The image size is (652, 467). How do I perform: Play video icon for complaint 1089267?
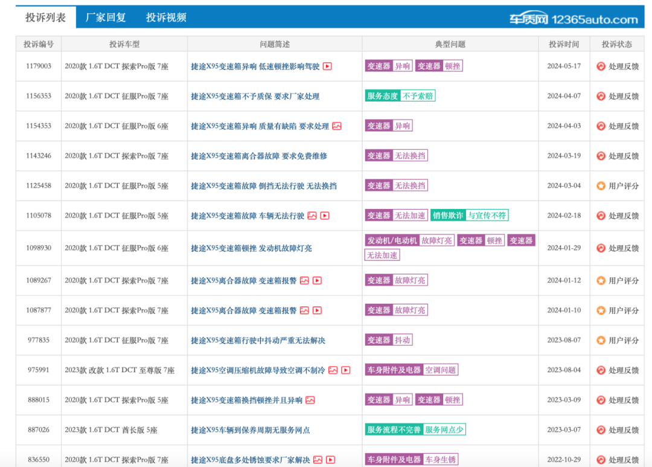(x=318, y=280)
